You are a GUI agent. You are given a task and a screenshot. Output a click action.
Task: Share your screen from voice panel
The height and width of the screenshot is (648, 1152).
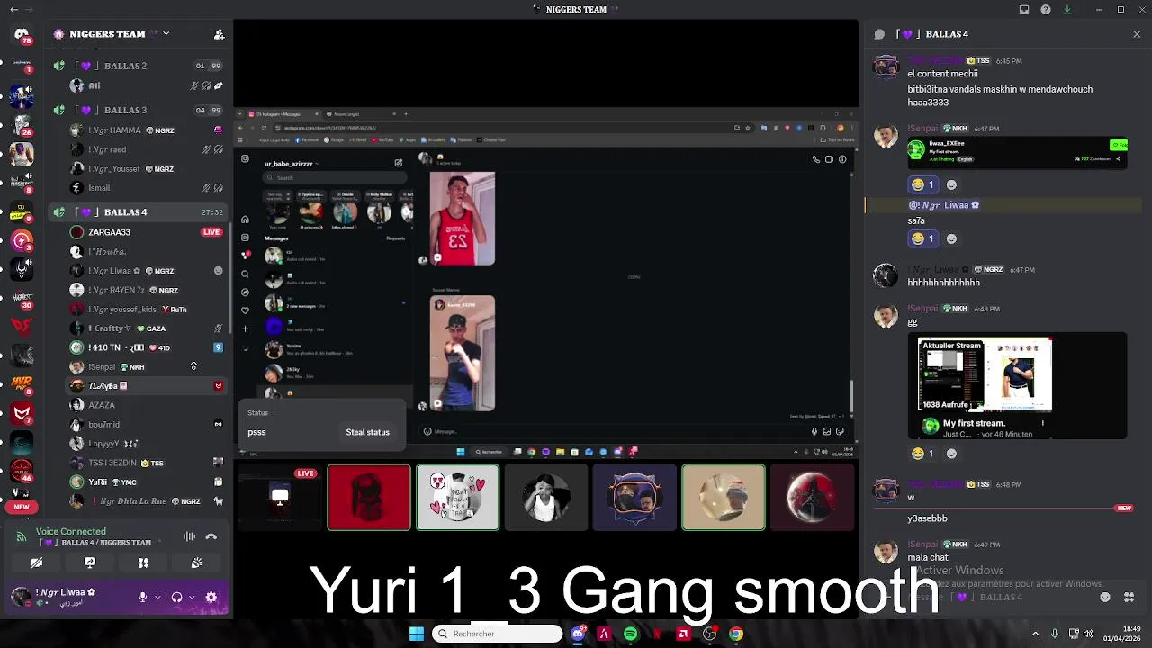pos(90,562)
